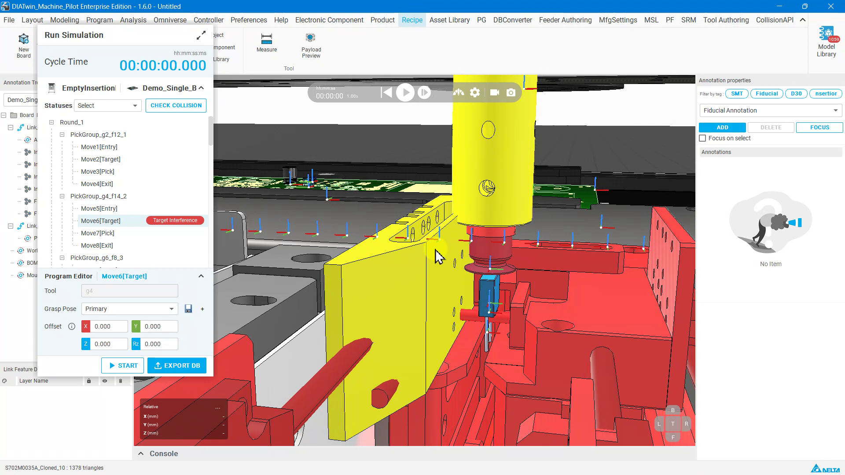Collapse the Round_1 tree node
This screenshot has height=475, width=845.
51,122
